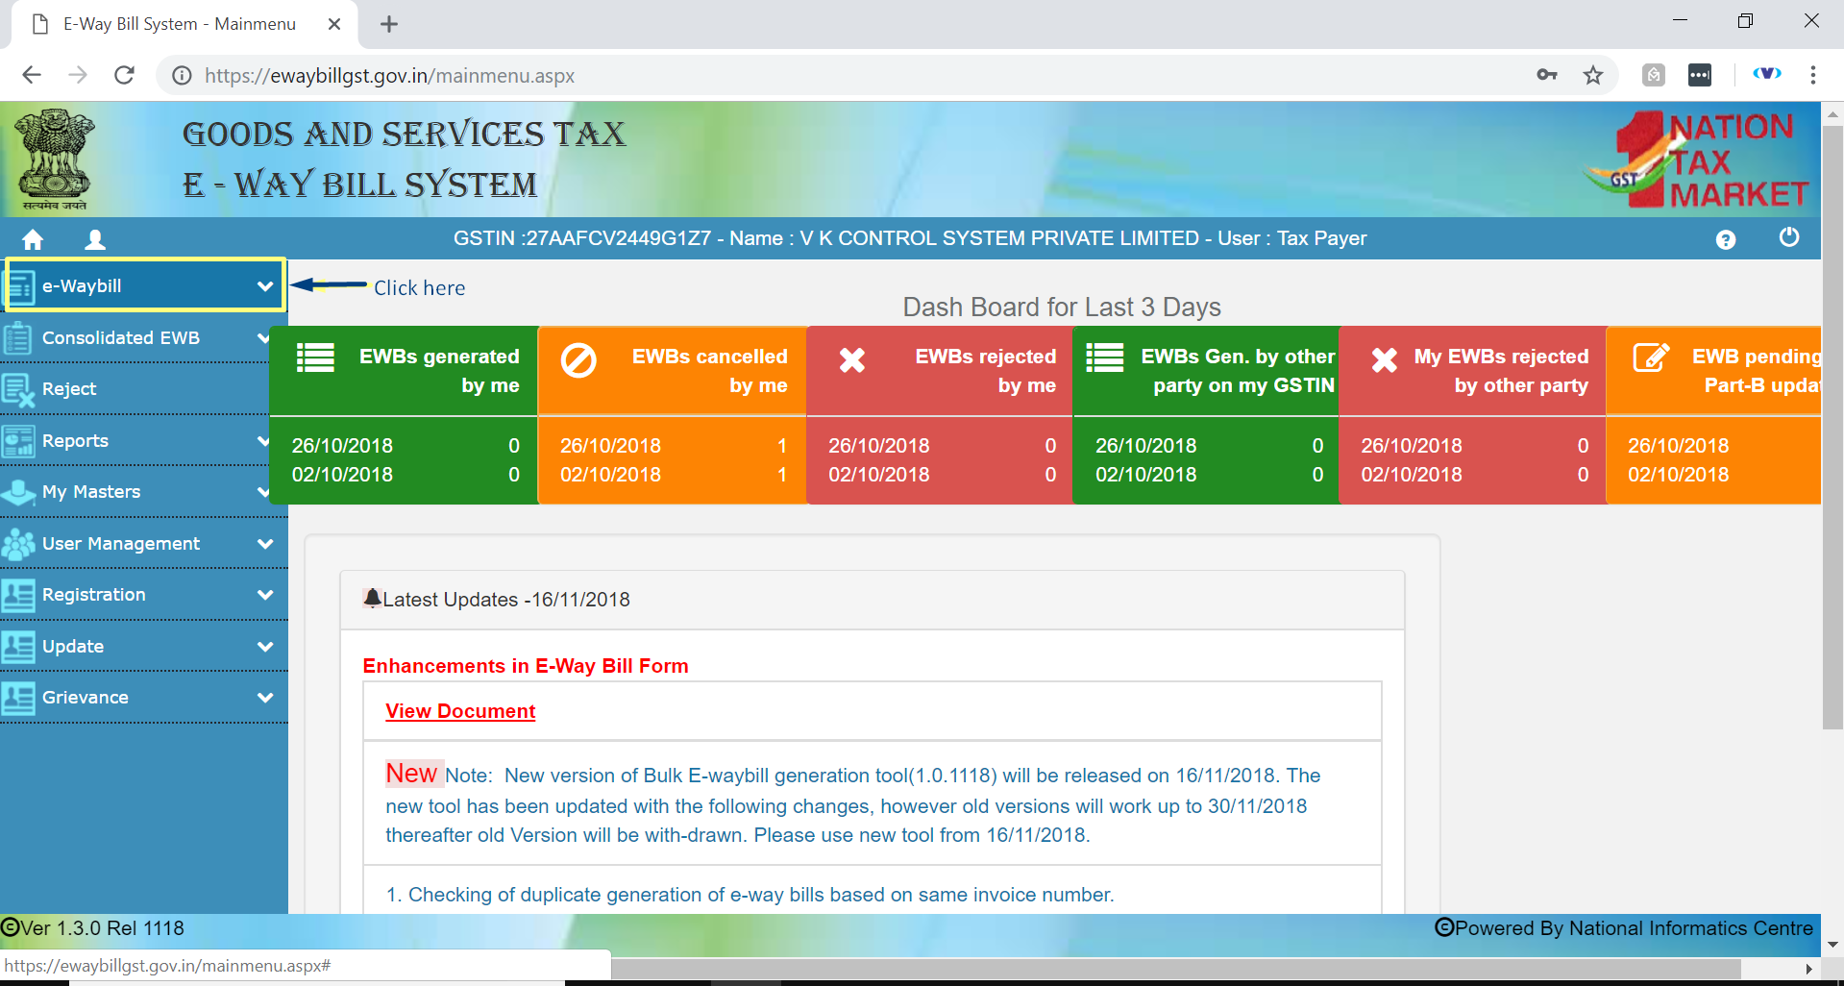Bookmark the page with the star icon
The height and width of the screenshot is (986, 1844).
[1593, 75]
